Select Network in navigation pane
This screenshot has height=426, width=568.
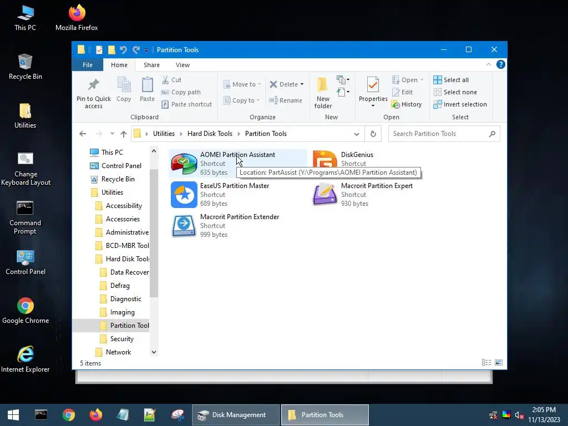pos(118,352)
